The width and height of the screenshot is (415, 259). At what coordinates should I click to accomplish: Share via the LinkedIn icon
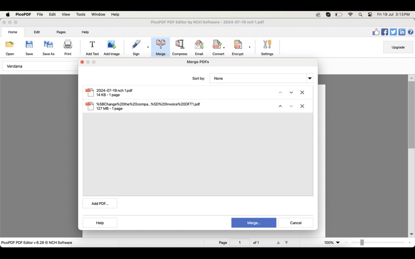[x=402, y=32]
